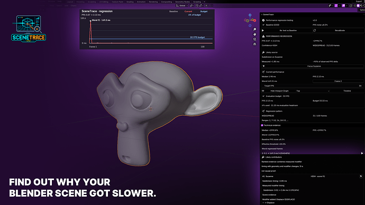The height and width of the screenshot is (205, 365).
Task: Click the 'SceneTrace · regression' graph title
Action: coord(97,11)
